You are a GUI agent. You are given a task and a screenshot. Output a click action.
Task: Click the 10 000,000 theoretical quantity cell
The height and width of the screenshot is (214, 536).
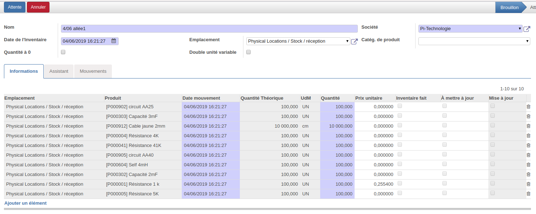pos(270,126)
